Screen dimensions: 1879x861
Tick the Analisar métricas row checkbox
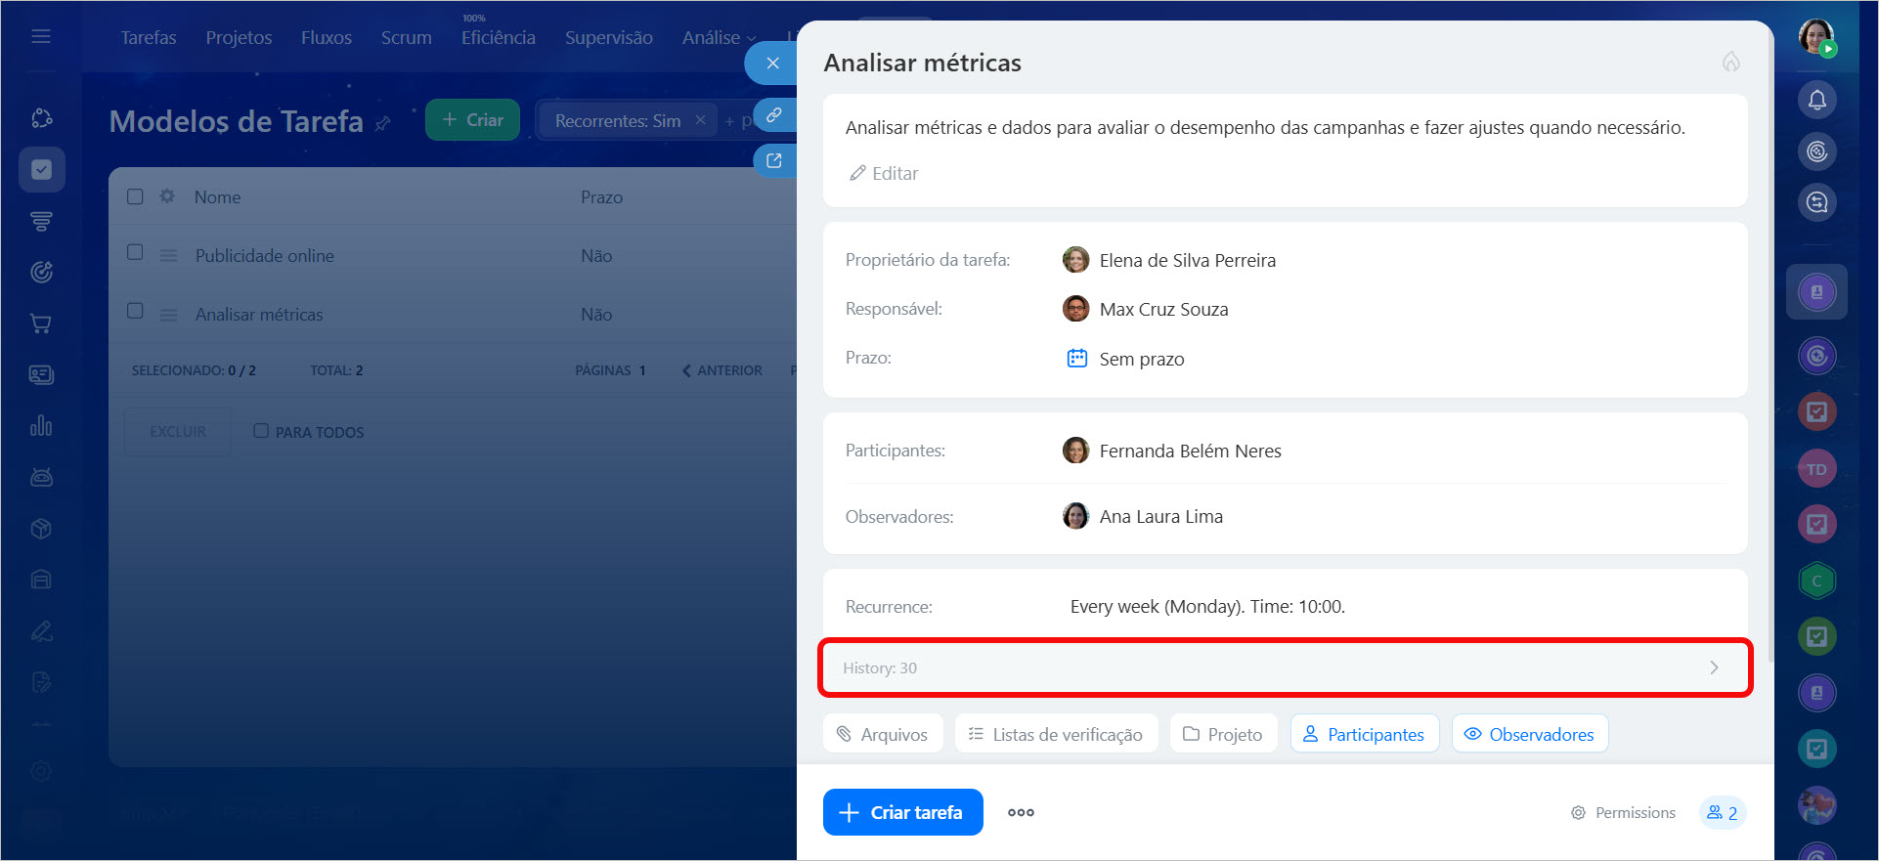[x=136, y=311]
